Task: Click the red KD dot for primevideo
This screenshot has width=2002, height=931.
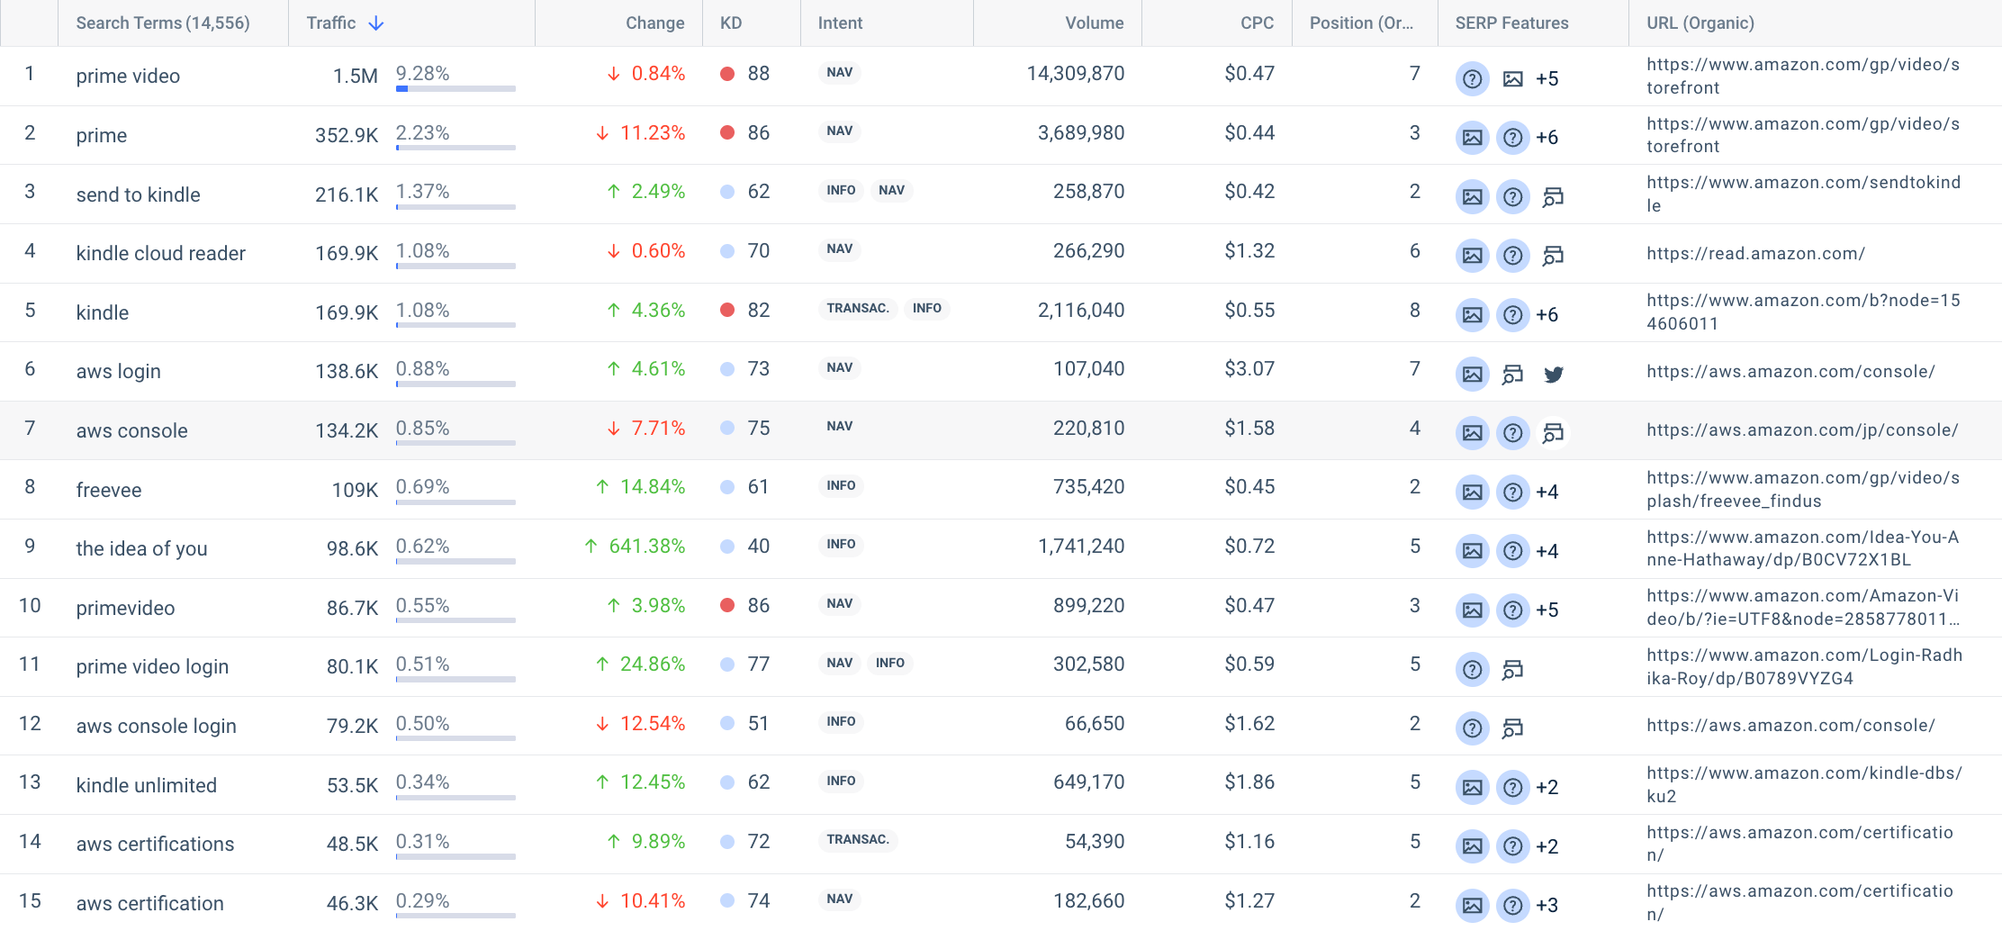Action: [x=727, y=606]
